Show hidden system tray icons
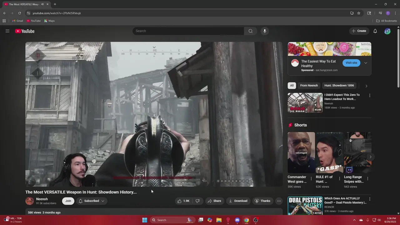 [354, 220]
